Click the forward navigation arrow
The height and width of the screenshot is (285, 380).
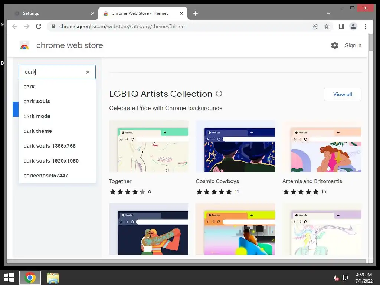[x=27, y=26]
